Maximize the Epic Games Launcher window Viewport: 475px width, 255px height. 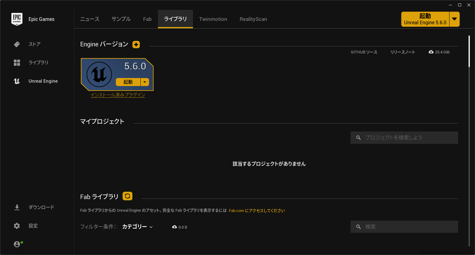460,5
